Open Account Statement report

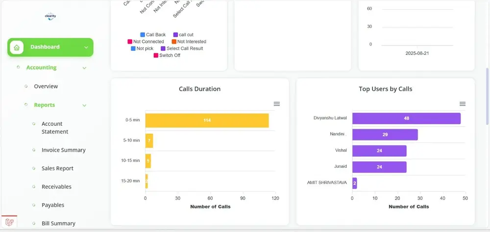pos(55,128)
